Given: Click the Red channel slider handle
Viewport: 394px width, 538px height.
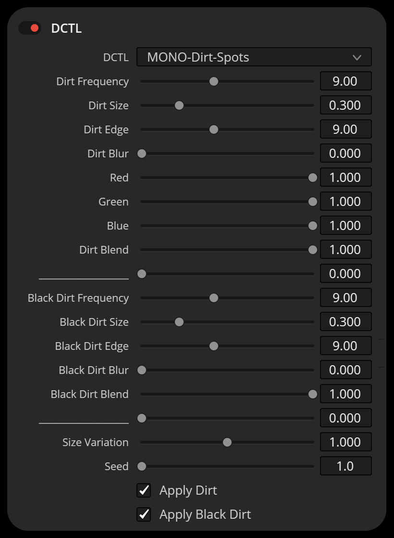Looking at the screenshot, I should (x=313, y=178).
